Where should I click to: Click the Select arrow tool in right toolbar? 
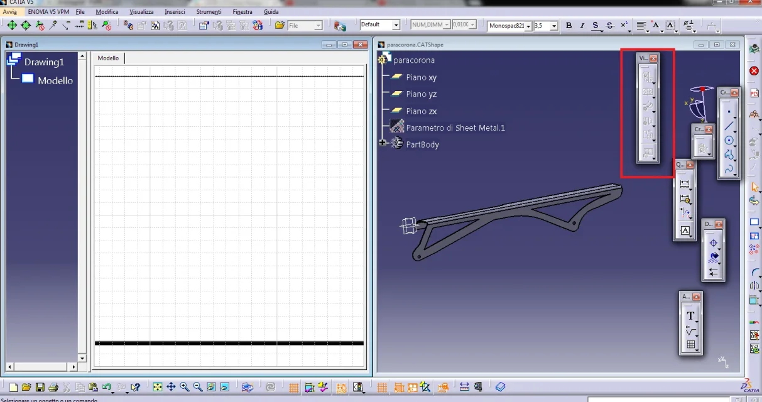[754, 187]
